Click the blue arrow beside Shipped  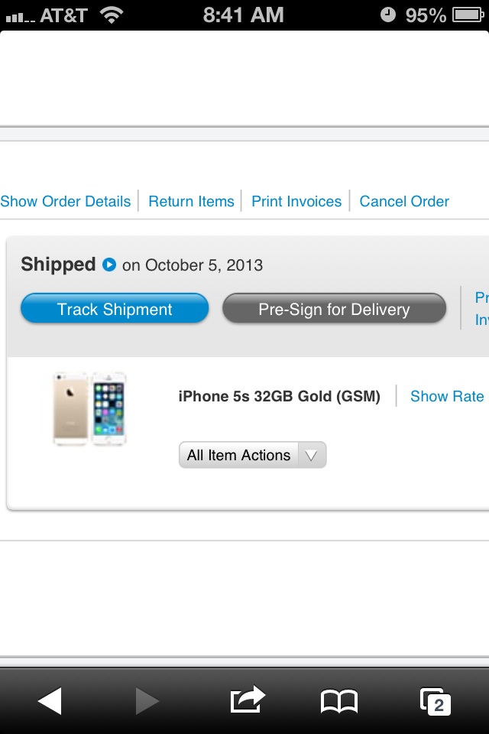coord(109,265)
